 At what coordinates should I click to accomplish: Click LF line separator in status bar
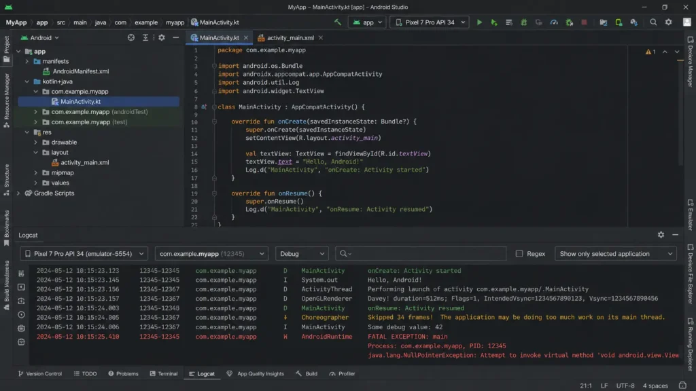pyautogui.click(x=604, y=386)
